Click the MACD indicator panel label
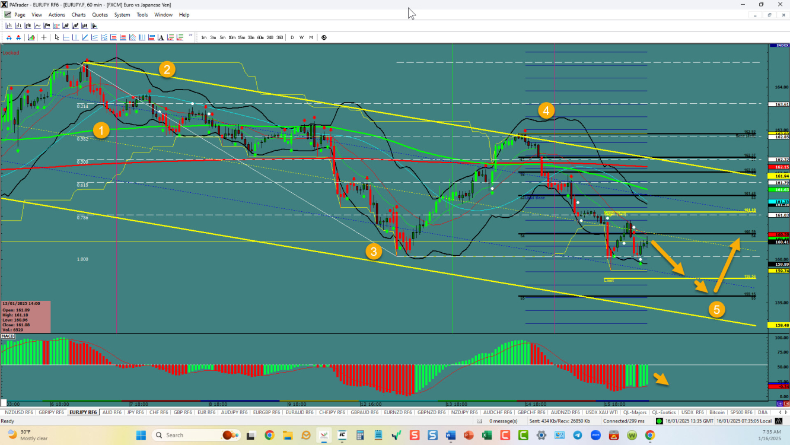This screenshot has width=790, height=445. pyautogui.click(x=8, y=336)
